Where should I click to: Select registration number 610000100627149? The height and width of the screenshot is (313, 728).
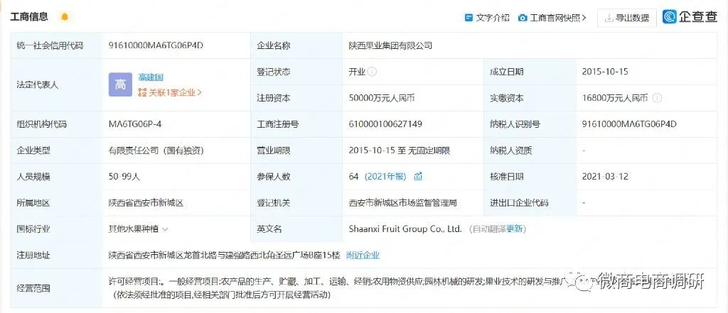pos(385,124)
